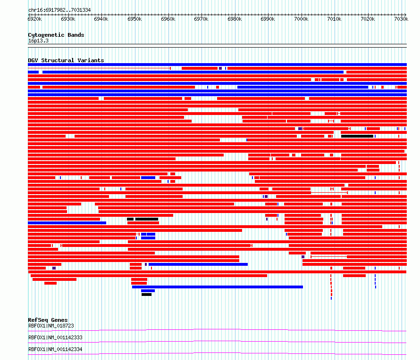This screenshot has width=420, height=360.
Task: Click the 6940k ruler label
Action: 101,19
